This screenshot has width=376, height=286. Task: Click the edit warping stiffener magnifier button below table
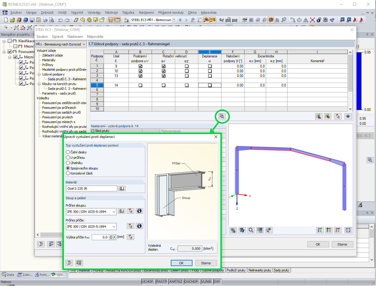222,116
